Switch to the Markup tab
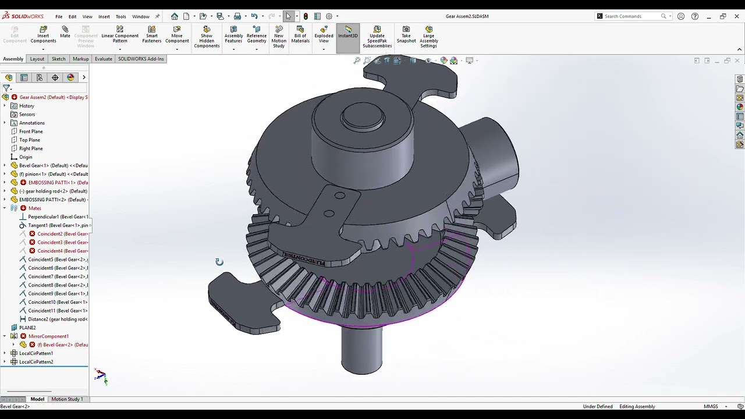Screen dimensions: 745x419 coord(81,59)
